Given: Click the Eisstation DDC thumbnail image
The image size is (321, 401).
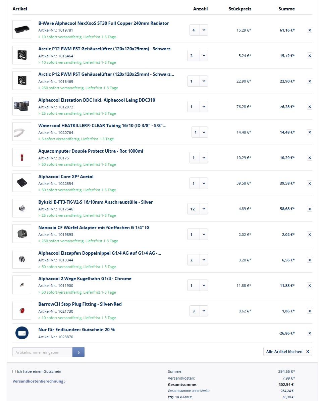Looking at the screenshot, I should [22, 106].
